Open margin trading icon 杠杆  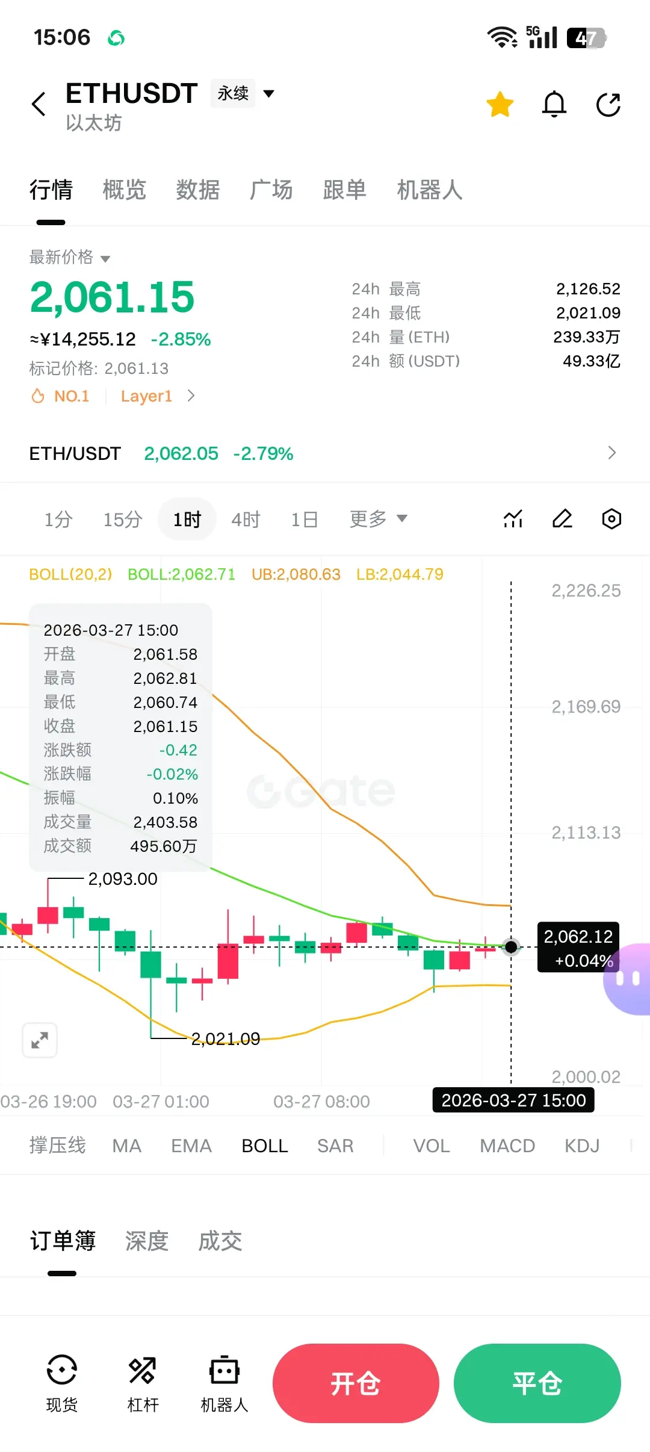pyautogui.click(x=143, y=1383)
